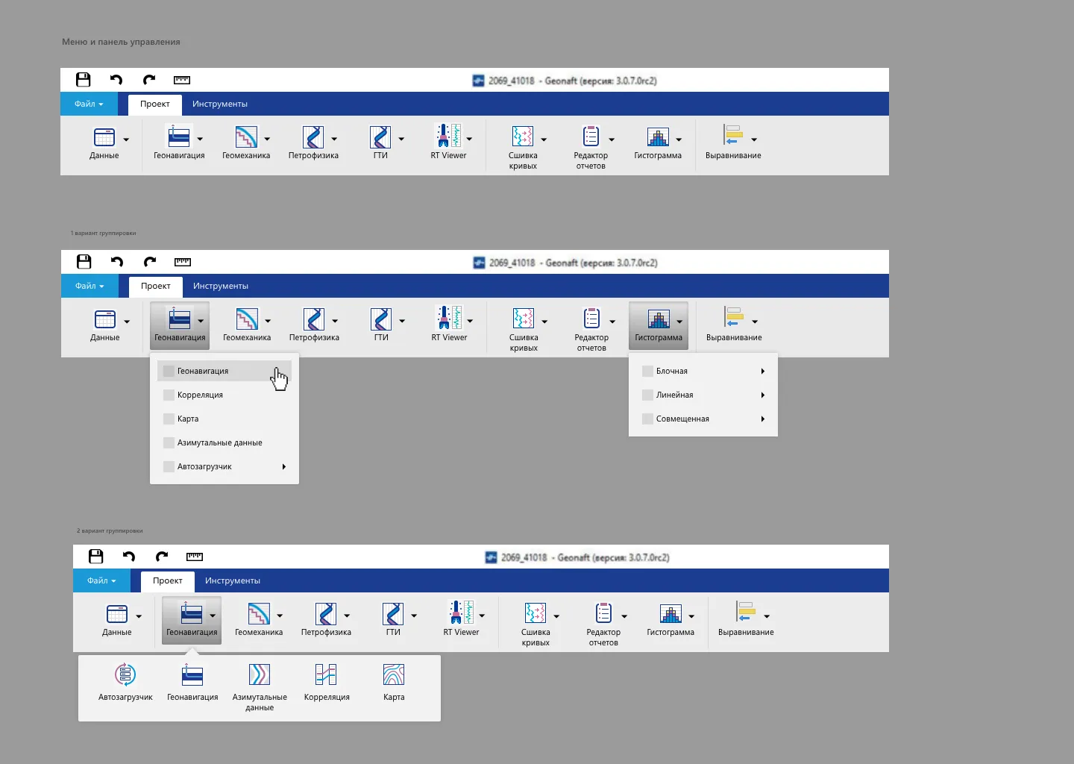Expand the Данные arrow in the top panel
The height and width of the screenshot is (764, 1074).
[126, 140]
